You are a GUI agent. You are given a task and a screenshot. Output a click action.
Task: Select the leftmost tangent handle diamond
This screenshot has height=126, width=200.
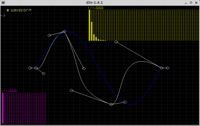point(30,68)
